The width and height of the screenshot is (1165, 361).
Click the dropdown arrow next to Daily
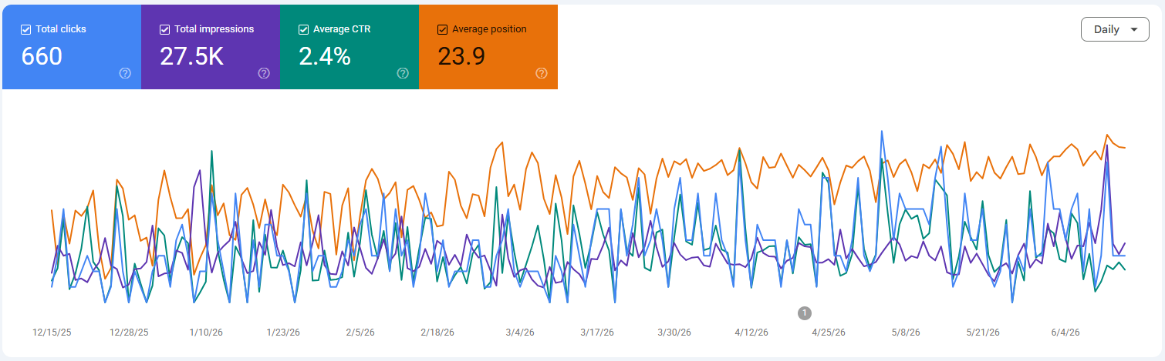(x=1133, y=29)
